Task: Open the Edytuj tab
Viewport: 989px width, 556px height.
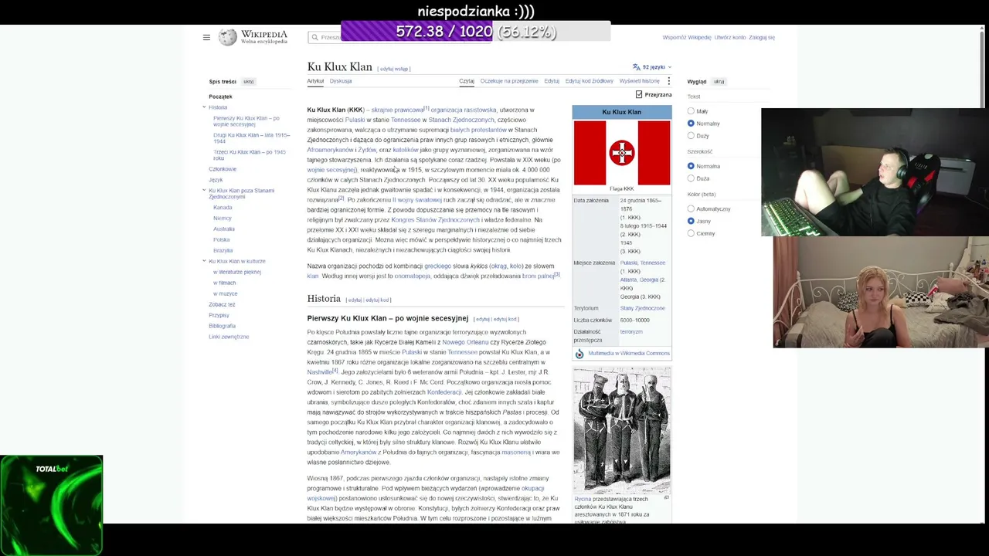Action: (552, 81)
